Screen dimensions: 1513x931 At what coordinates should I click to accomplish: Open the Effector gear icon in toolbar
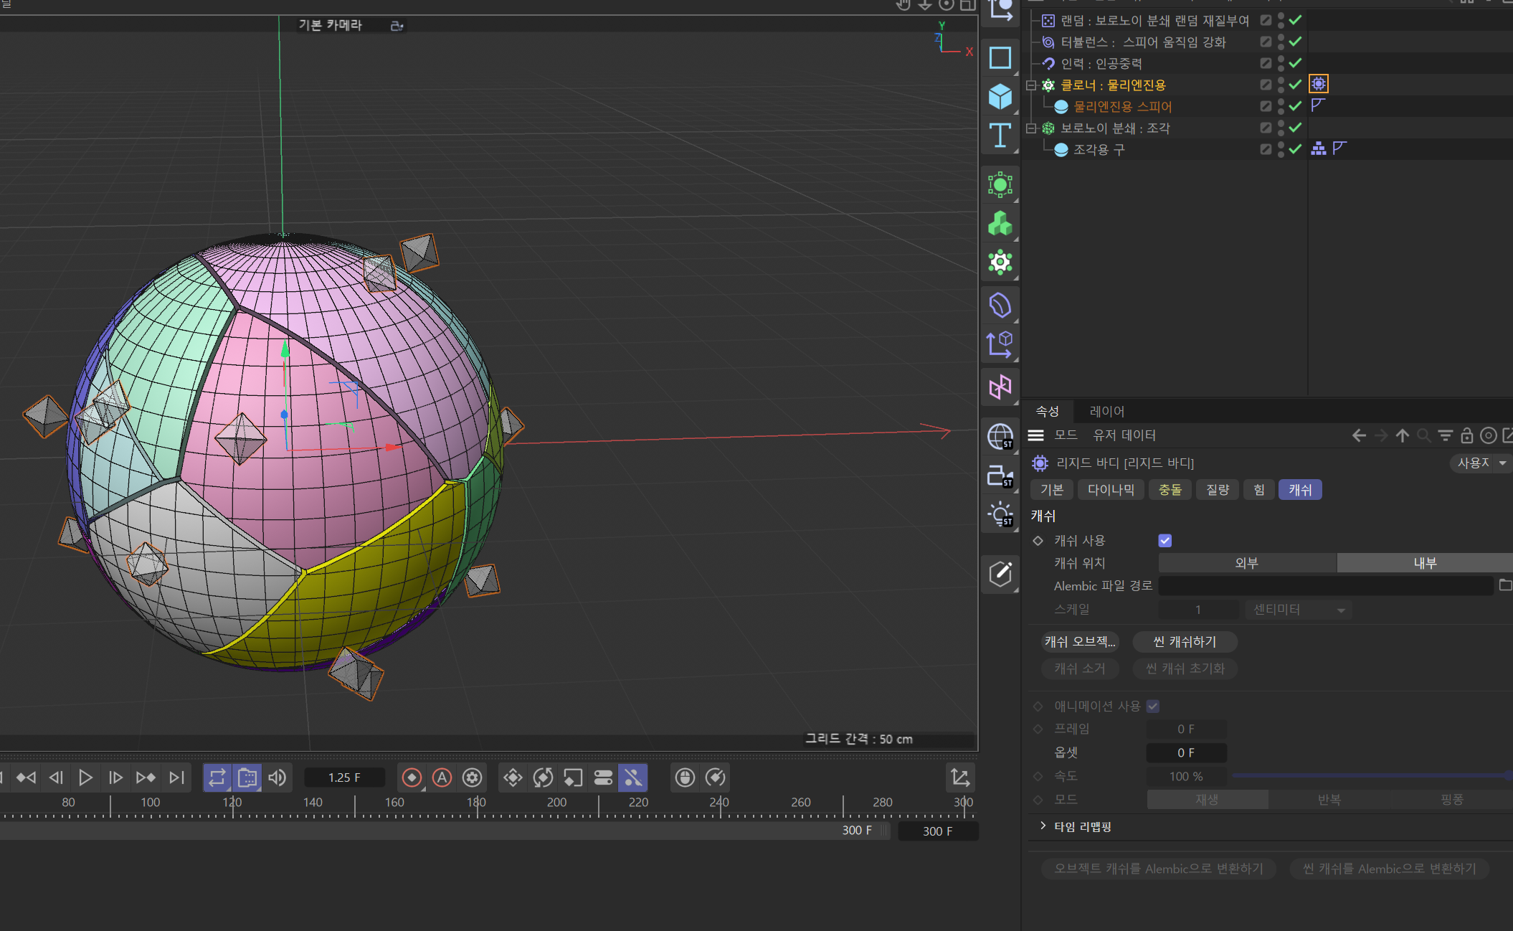[x=1000, y=263]
